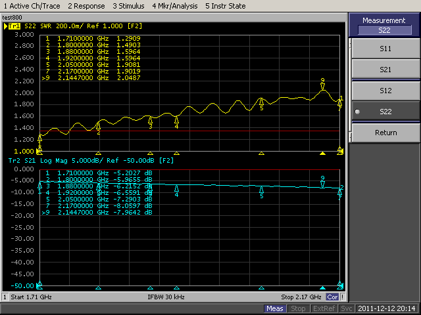The width and height of the screenshot is (421, 315).
Task: Select the Tr2 S21 Log Mag trace header
Action: pyautogui.click(x=91, y=160)
